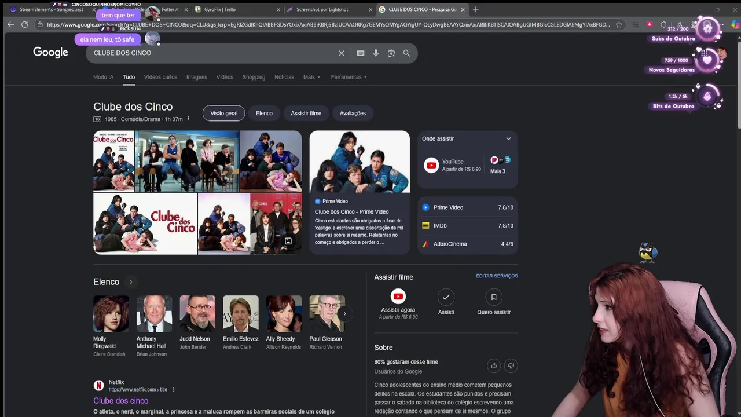Open the Ferramentas dropdown
The image size is (741, 417).
pyautogui.click(x=349, y=77)
